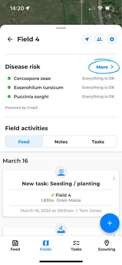
Task: Switch Field activities to Notes
Action: (61, 142)
